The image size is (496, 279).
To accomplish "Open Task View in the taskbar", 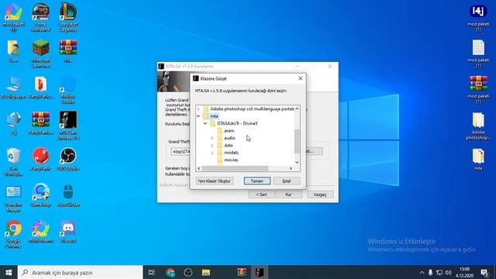I will coord(152,272).
